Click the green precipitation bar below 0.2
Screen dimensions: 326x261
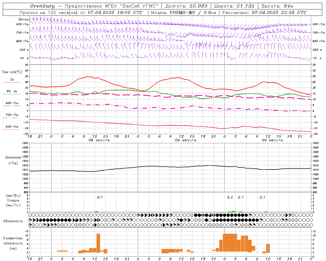(234, 212)
